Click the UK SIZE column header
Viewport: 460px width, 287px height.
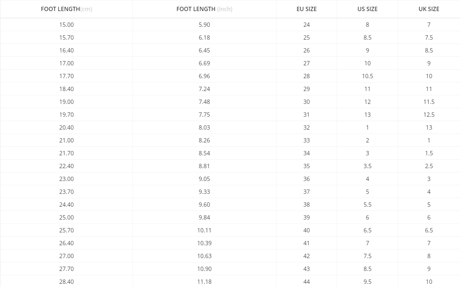tap(429, 9)
